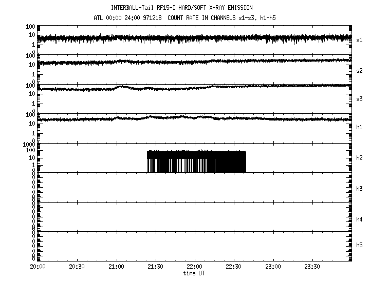Click the 22:00 time axis tick label
Image resolution: width=370 pixels, height=282 pixels.
click(195, 267)
